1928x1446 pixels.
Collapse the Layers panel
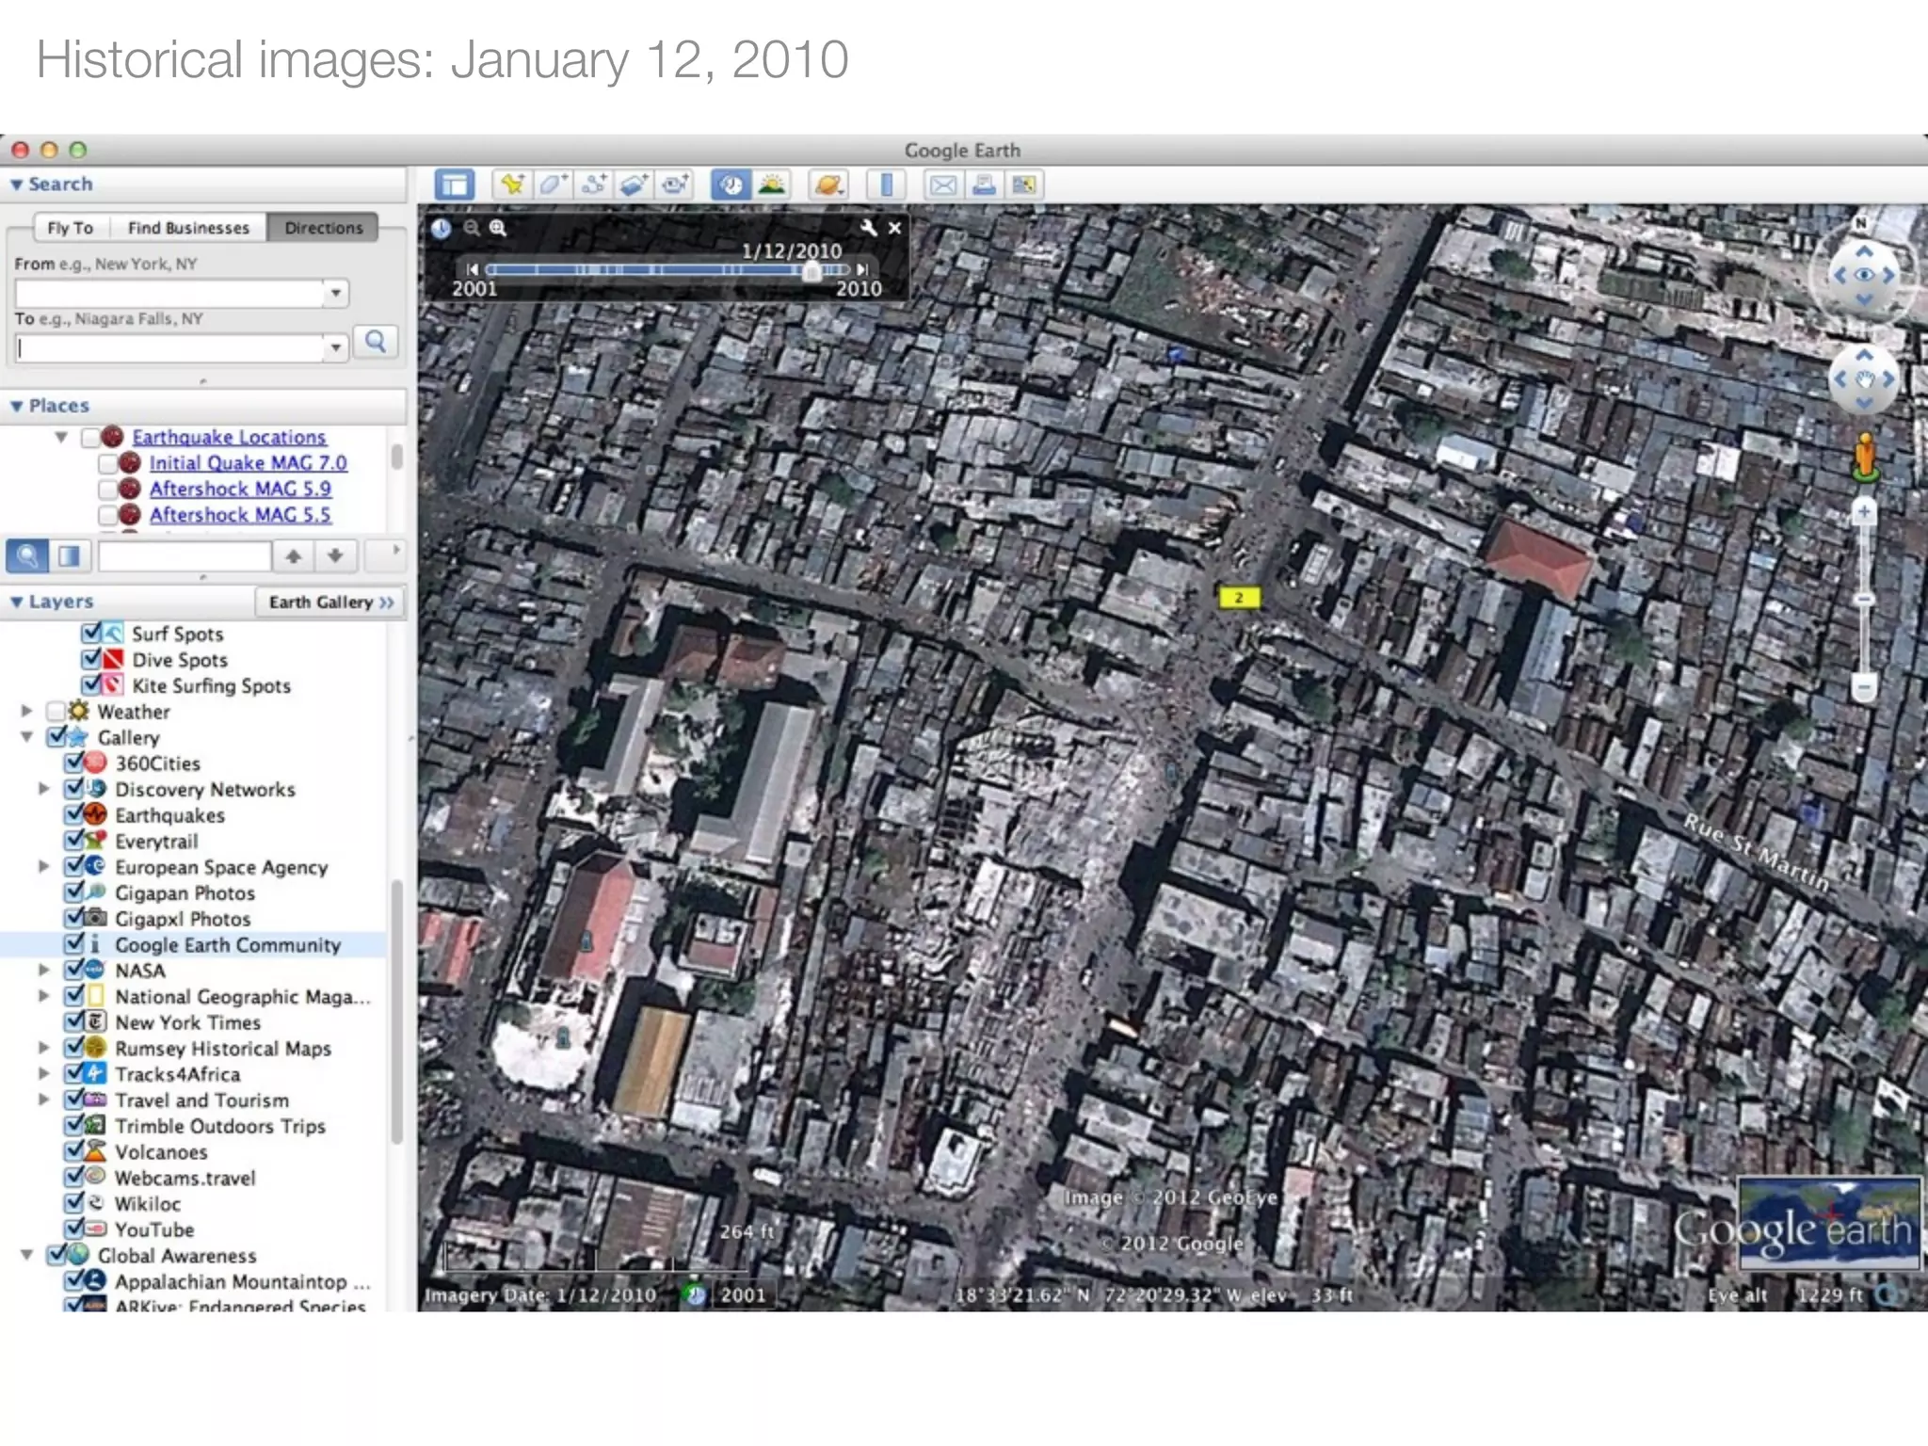pos(17,602)
